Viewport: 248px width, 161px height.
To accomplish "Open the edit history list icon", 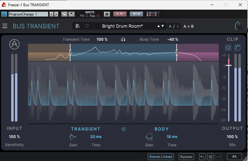I will (x=210, y=157).
